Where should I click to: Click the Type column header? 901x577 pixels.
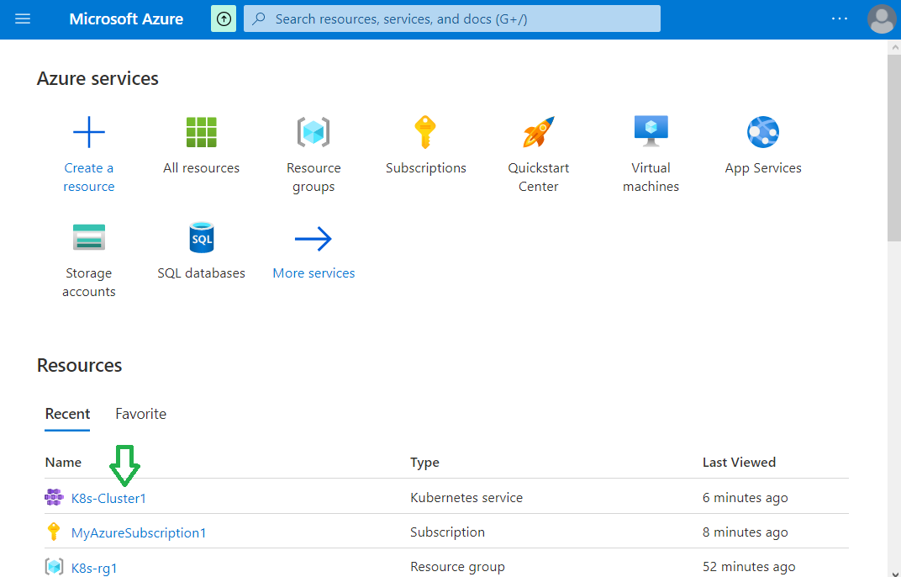424,463
